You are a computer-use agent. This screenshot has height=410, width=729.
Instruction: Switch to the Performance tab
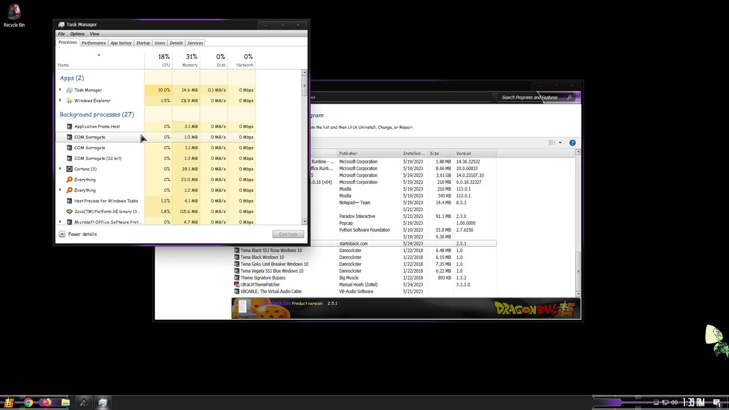[x=93, y=43]
